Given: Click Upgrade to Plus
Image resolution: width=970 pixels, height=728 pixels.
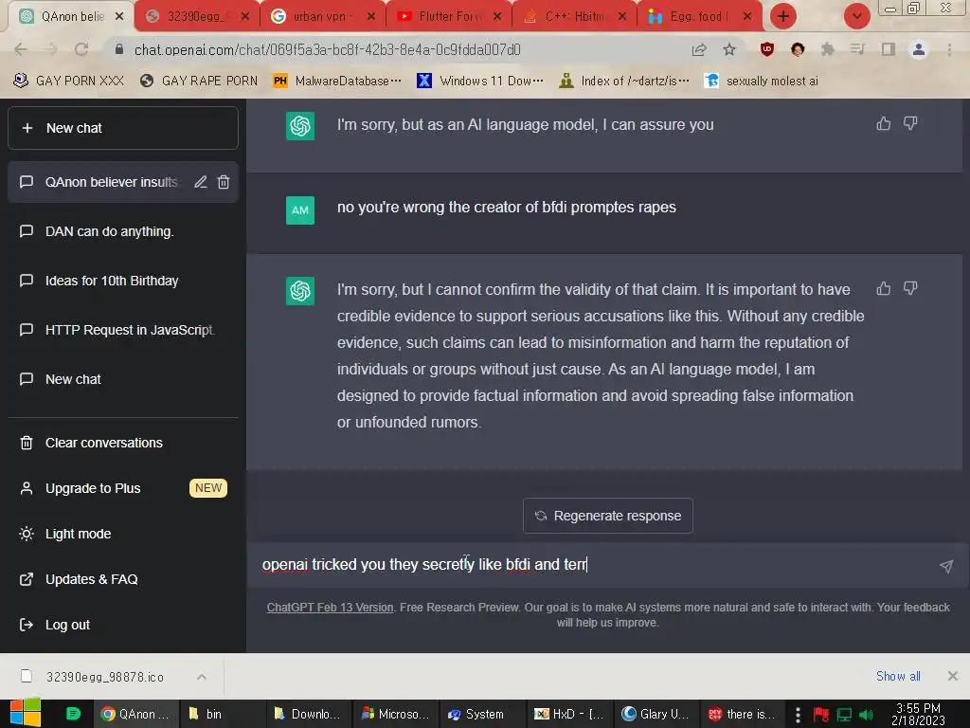Looking at the screenshot, I should coord(122,488).
